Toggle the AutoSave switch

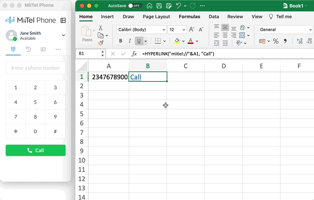pos(135,6)
